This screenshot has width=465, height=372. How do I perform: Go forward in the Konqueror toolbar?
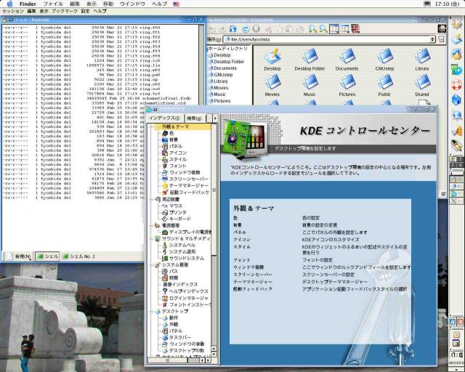tap(222, 29)
